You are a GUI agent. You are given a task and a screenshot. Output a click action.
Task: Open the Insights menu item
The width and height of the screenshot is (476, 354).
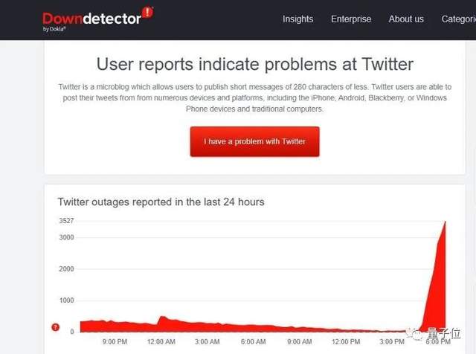pyautogui.click(x=298, y=19)
